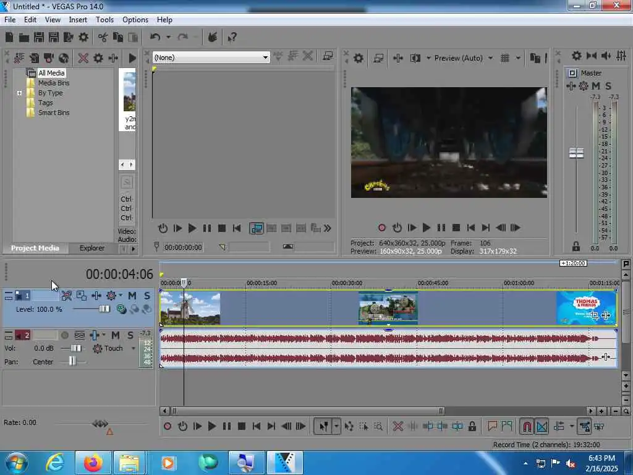The width and height of the screenshot is (633, 475).
Task: Click the Save project icon
Action: point(39,38)
